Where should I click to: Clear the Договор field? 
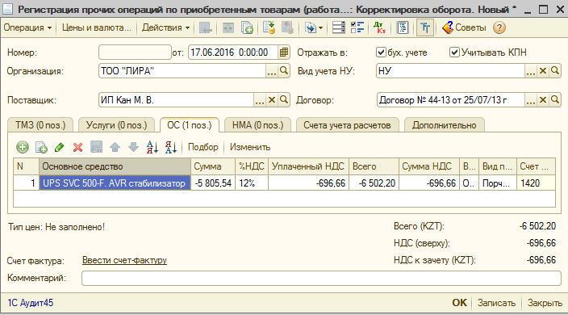pos(543,99)
